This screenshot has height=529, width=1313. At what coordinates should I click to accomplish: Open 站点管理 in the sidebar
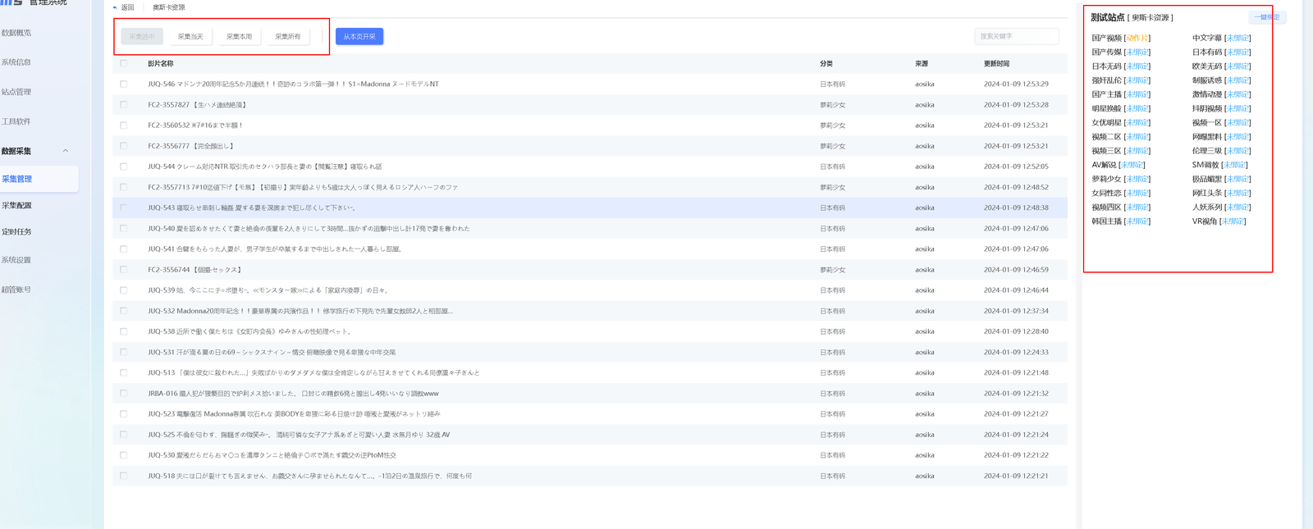coord(16,92)
